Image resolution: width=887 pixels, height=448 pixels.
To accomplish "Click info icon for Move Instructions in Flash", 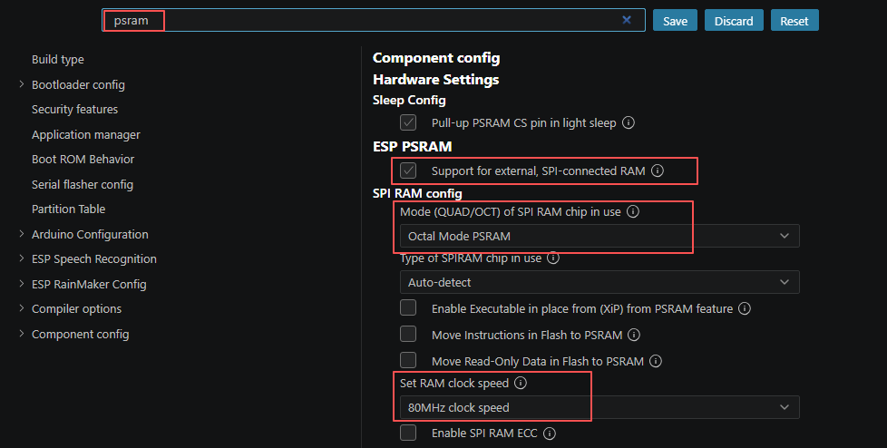I will (x=634, y=335).
